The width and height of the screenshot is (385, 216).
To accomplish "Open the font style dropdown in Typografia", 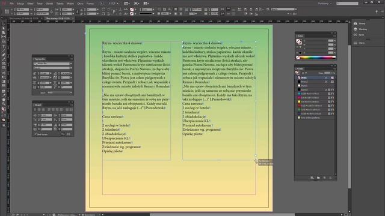I will pos(71,68).
